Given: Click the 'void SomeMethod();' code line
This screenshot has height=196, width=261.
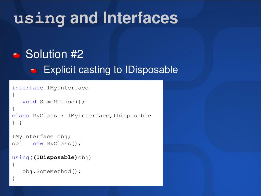Looking at the screenshot, I should pos(54,102).
